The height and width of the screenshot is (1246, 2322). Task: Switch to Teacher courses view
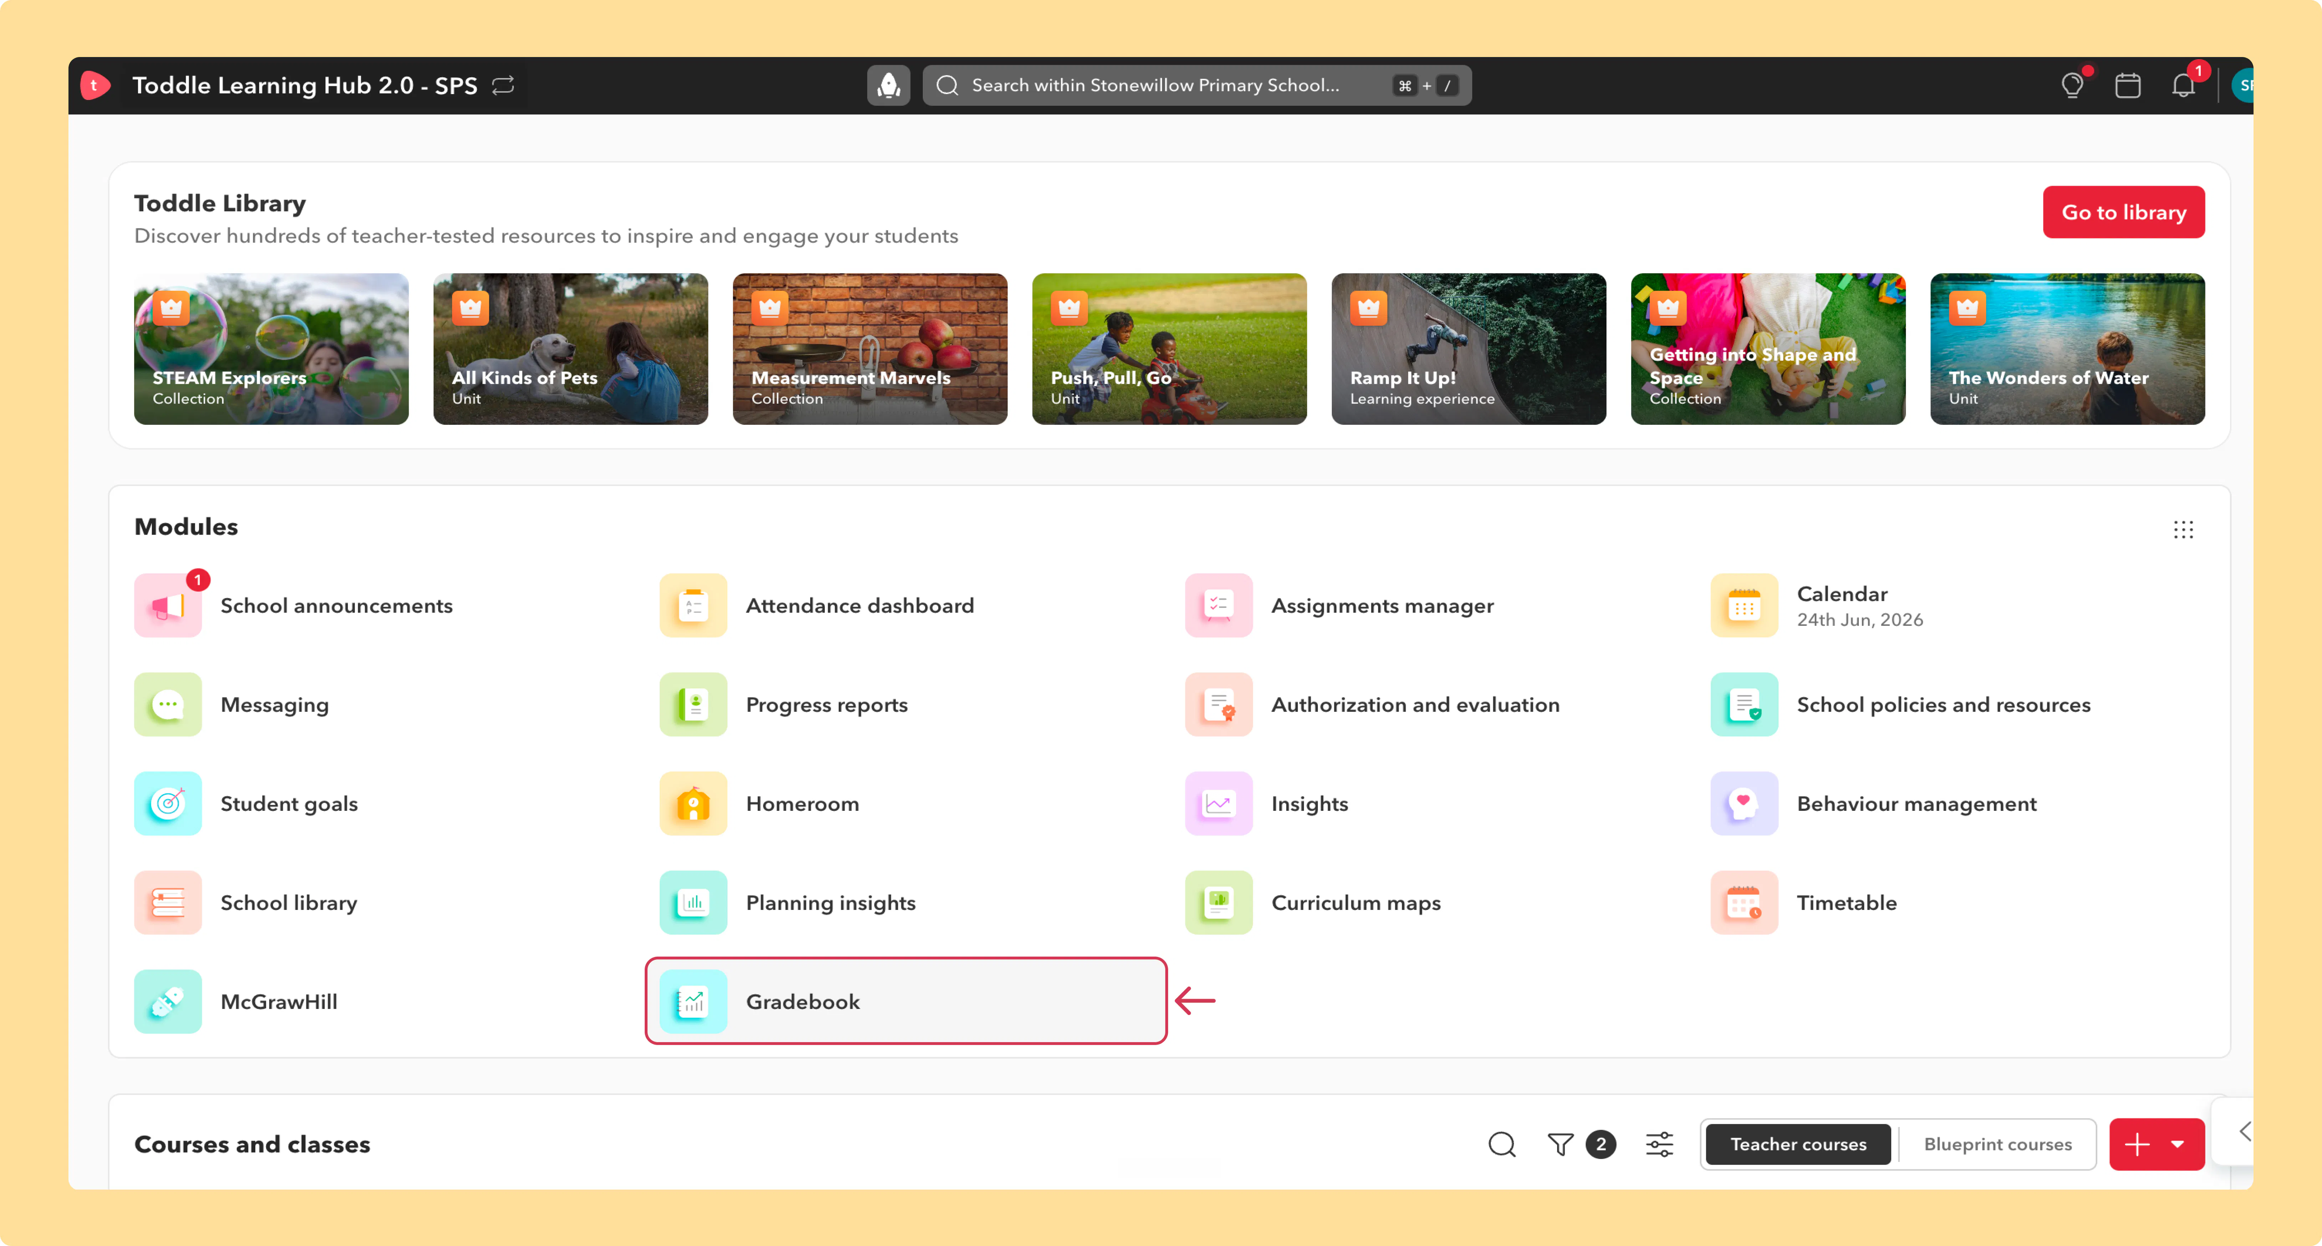pyautogui.click(x=1797, y=1144)
